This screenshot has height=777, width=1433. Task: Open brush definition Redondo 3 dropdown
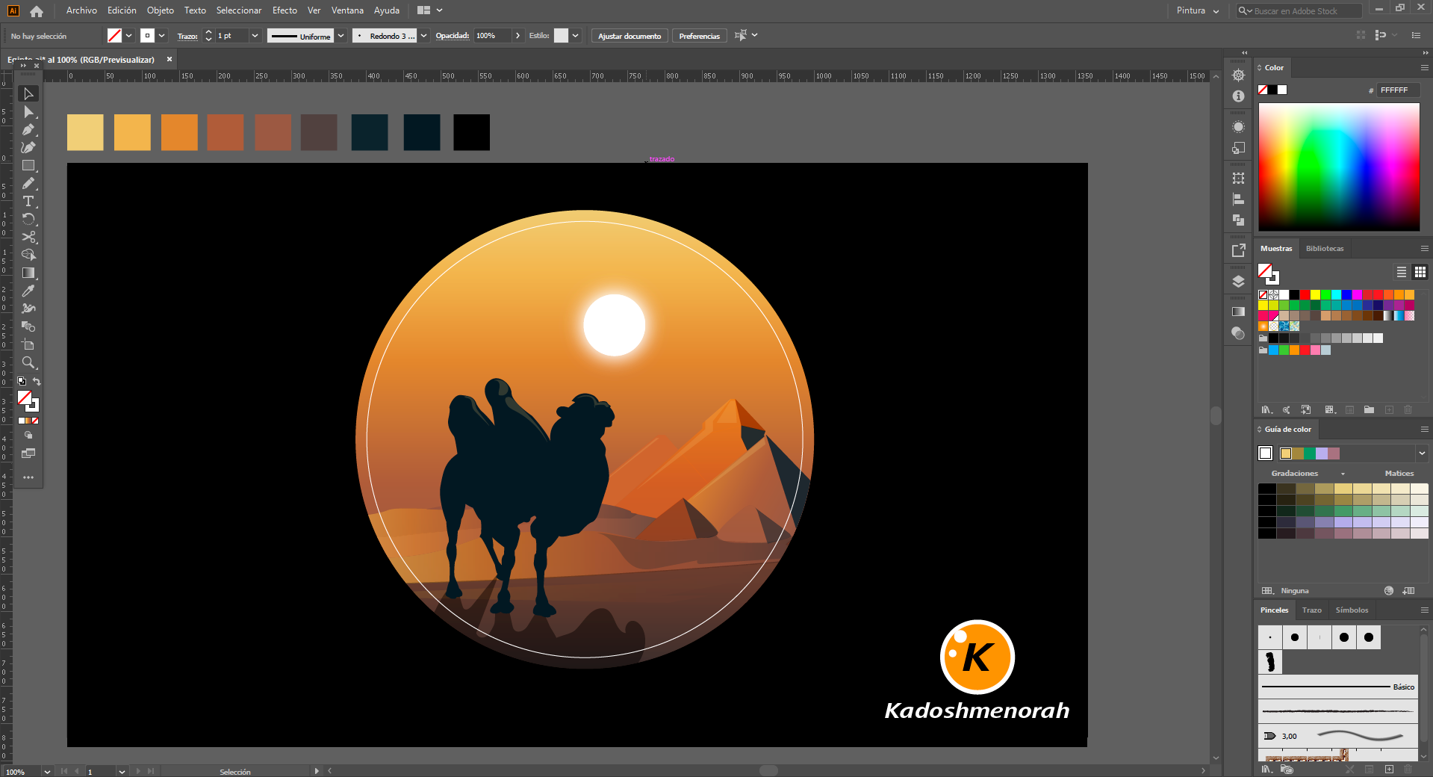tap(424, 36)
